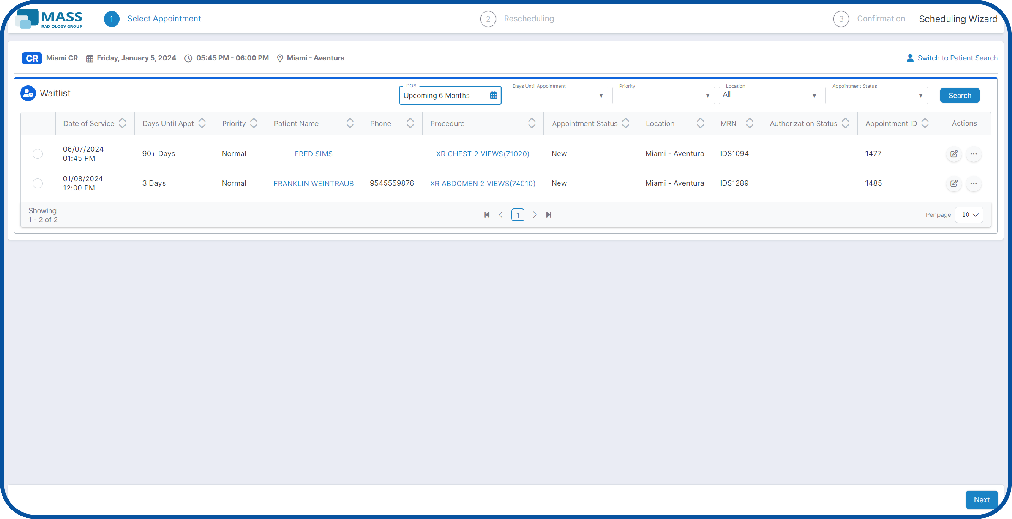Open FRED SIMS patient link
The width and height of the screenshot is (1012, 519).
click(x=313, y=154)
